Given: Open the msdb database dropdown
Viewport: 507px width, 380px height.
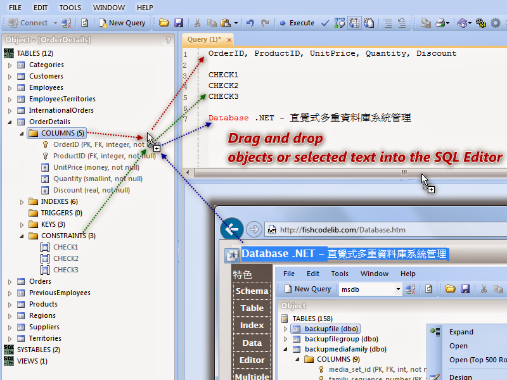Looking at the screenshot, I should tap(399, 289).
